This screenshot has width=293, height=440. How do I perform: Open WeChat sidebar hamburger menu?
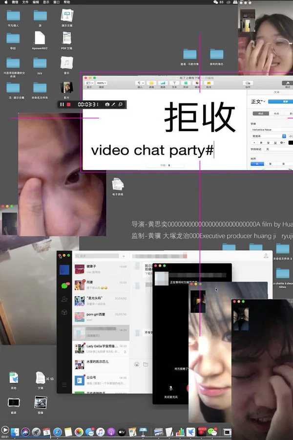click(64, 385)
